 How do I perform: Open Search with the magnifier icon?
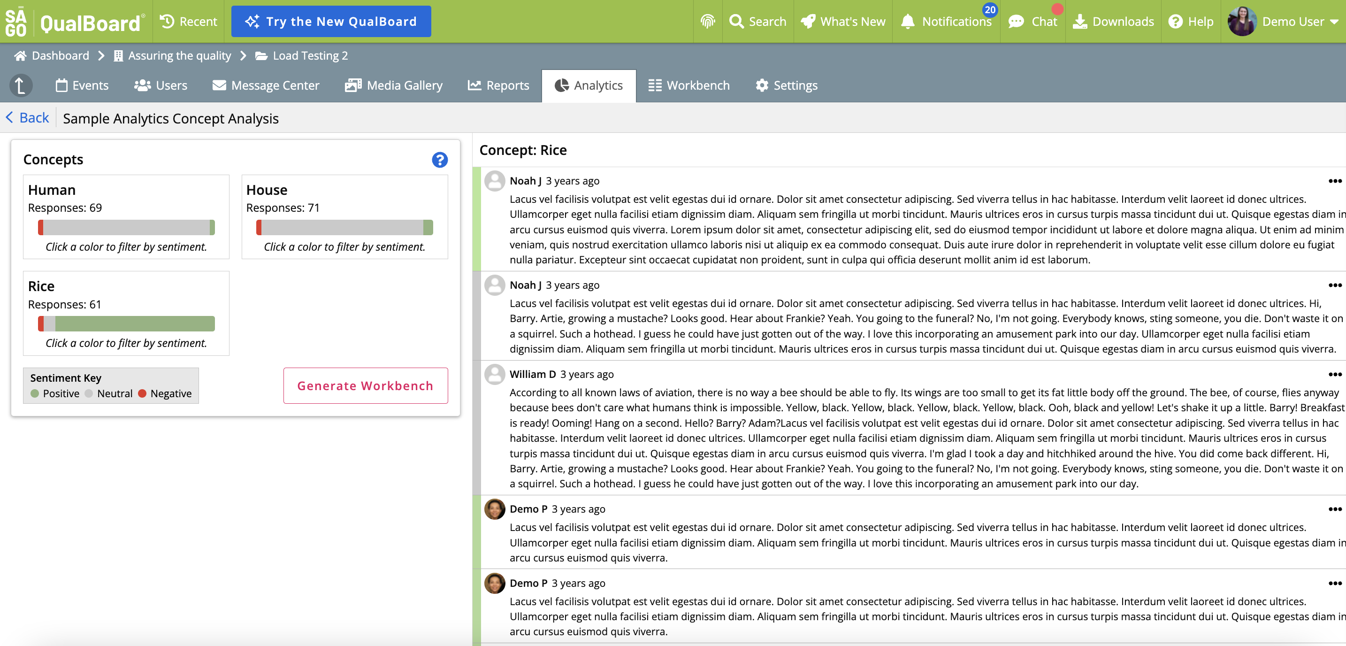(736, 22)
